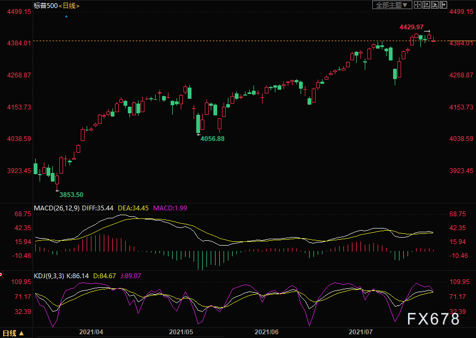Click the blue dot marker near chart top
The image size is (476, 338).
coord(66,17)
